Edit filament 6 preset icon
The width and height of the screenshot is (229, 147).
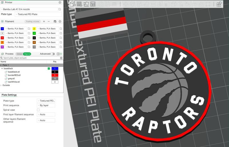coord(61,38)
